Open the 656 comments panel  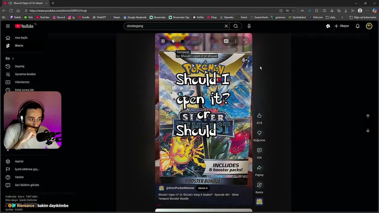coord(259,150)
